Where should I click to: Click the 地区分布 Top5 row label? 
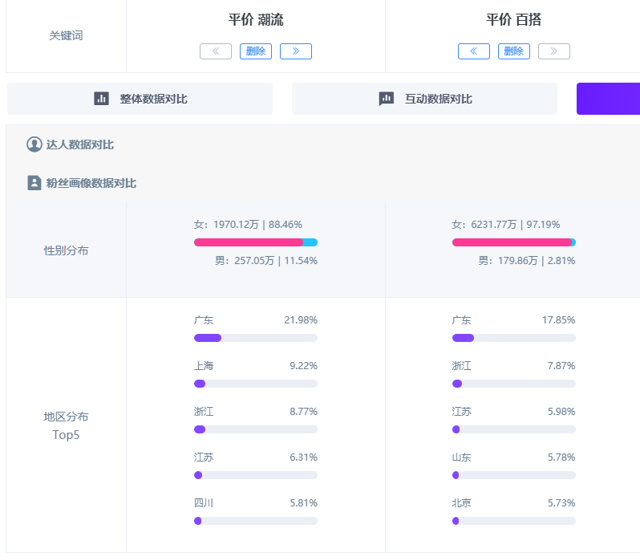point(66,425)
